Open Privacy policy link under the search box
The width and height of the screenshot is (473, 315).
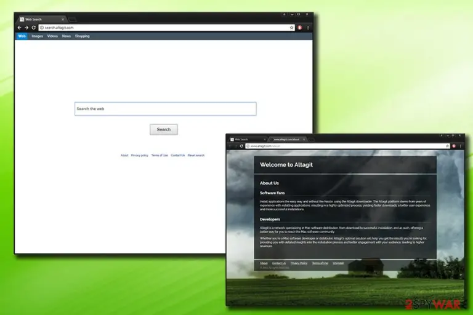coord(139,155)
